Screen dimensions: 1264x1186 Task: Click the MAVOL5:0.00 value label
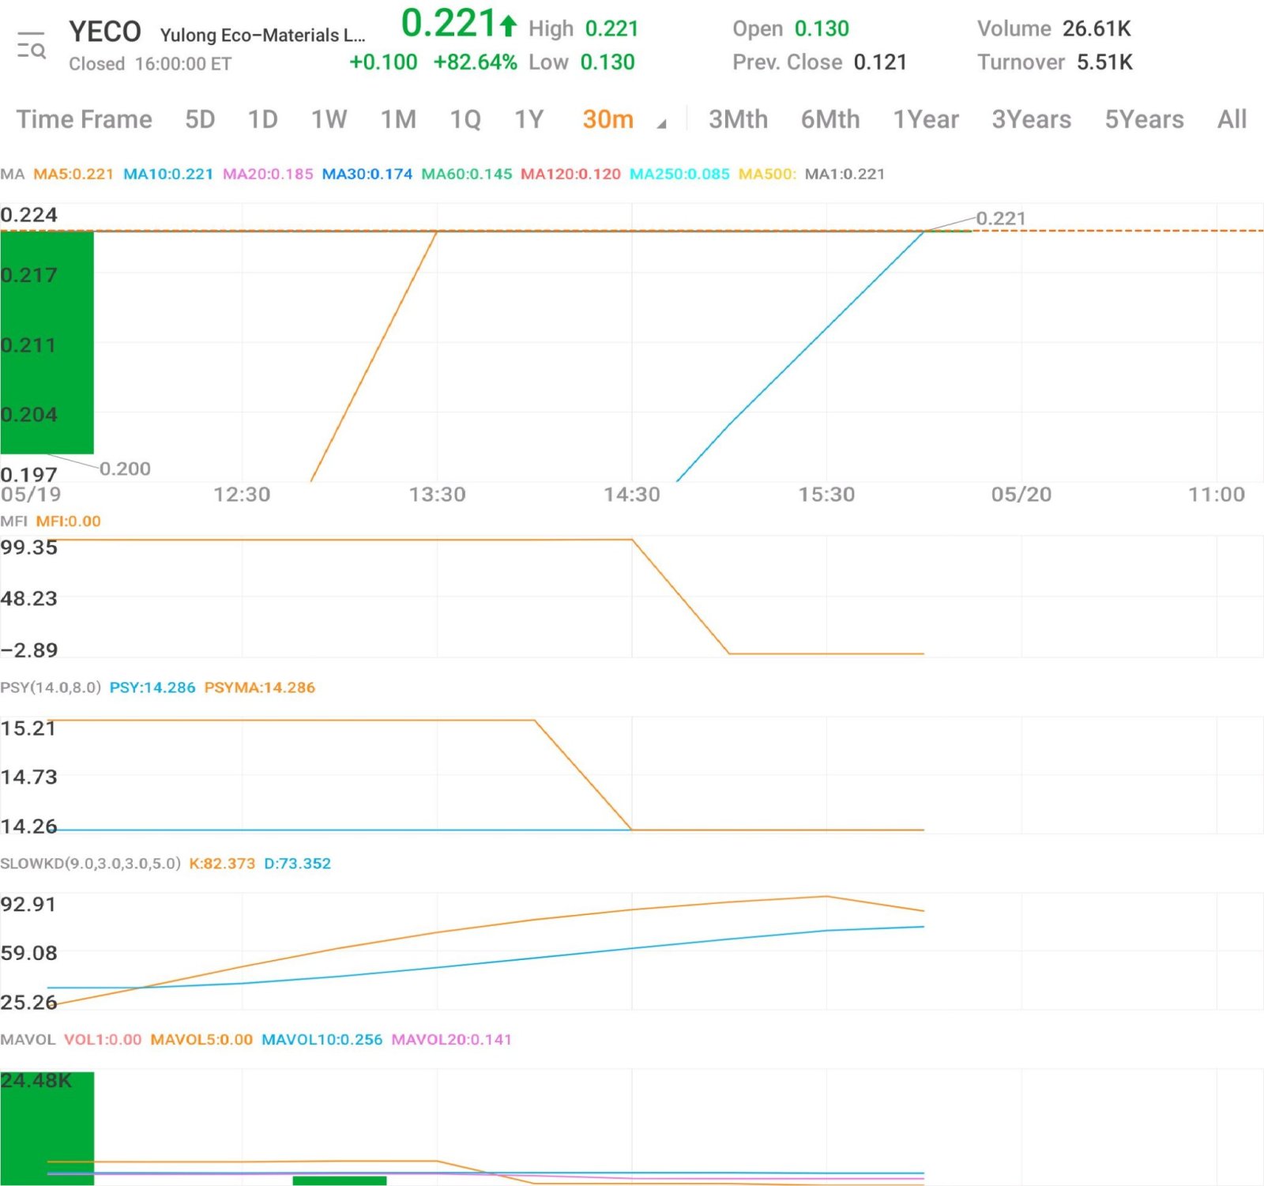tap(201, 1040)
